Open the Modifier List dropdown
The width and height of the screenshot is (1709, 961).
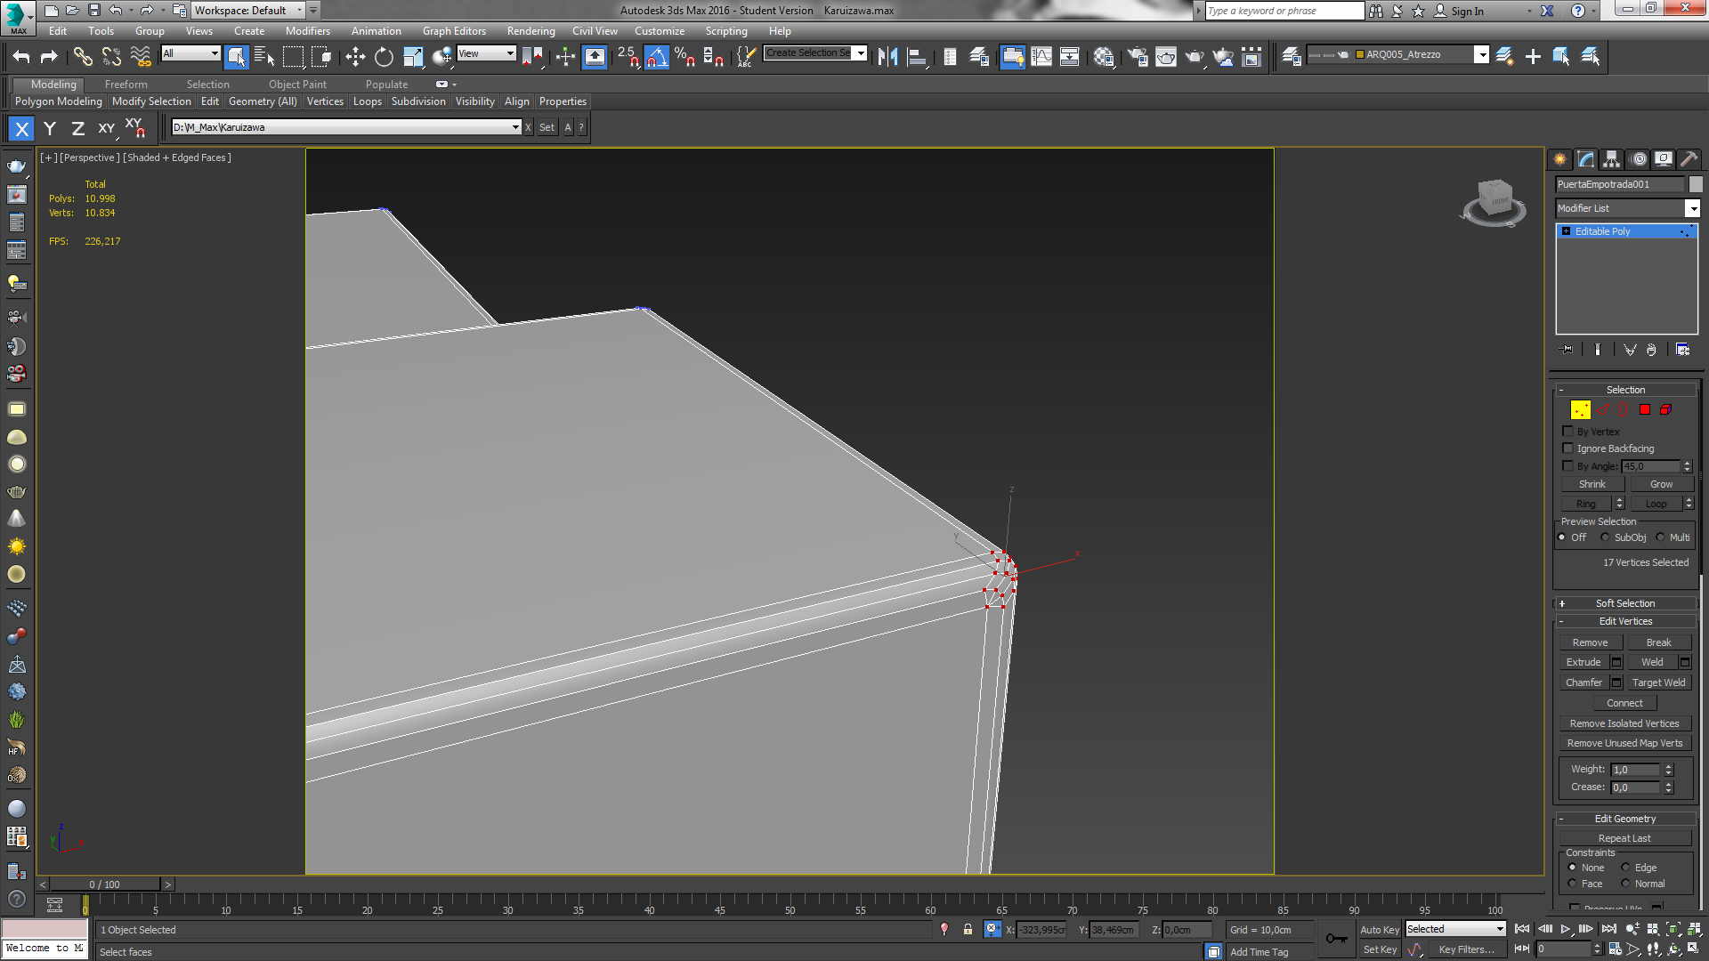click(x=1692, y=208)
